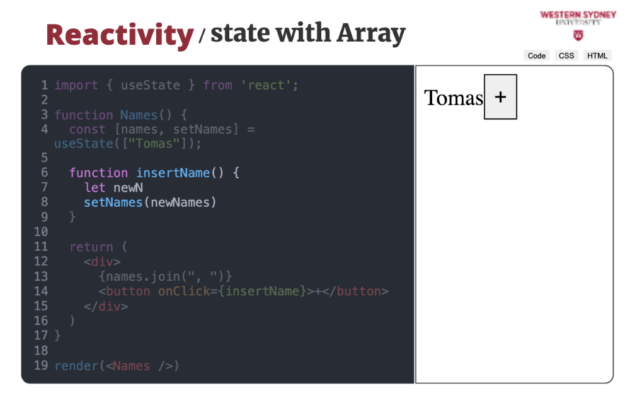
Task: Click the 'function Names()' declaration line
Action: (121, 115)
